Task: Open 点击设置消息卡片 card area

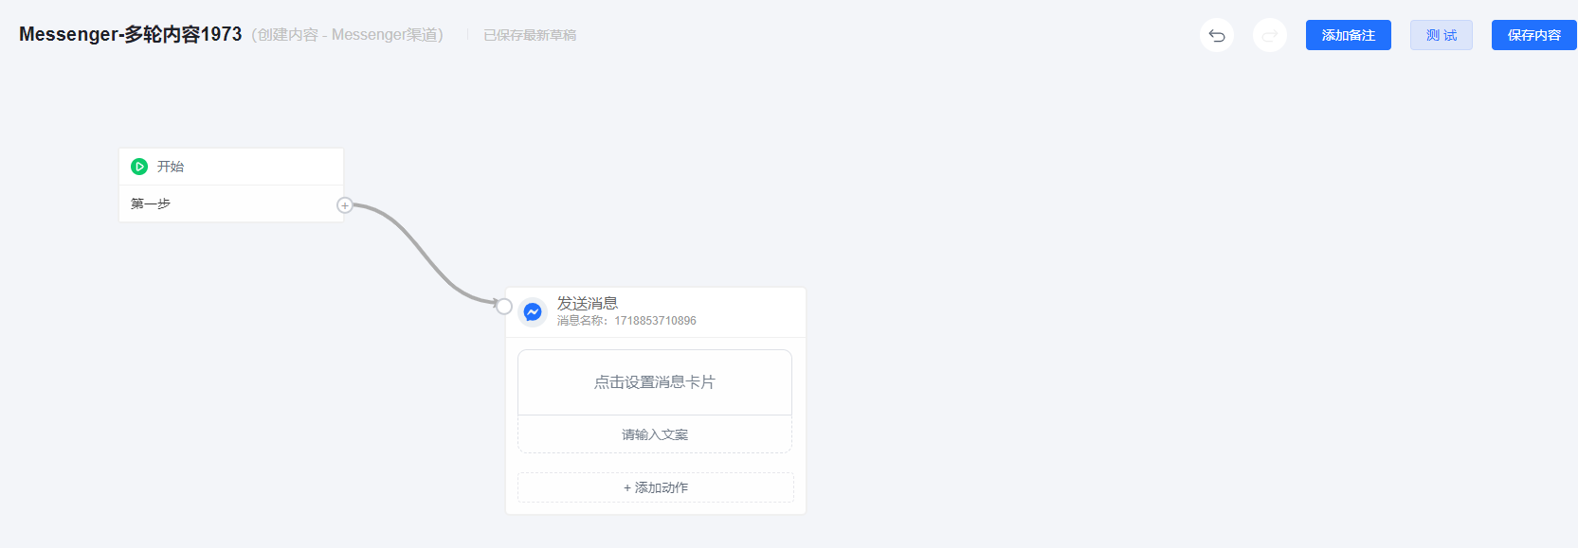Action: 655,382
